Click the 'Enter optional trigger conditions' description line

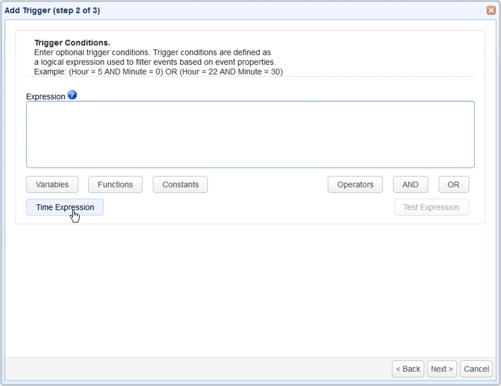click(x=152, y=52)
